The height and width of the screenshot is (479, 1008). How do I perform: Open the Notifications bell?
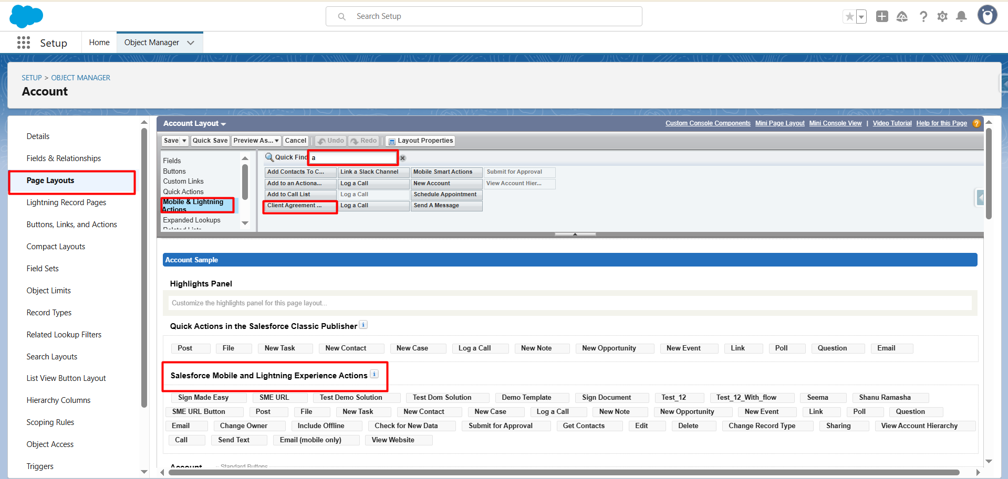[961, 16]
